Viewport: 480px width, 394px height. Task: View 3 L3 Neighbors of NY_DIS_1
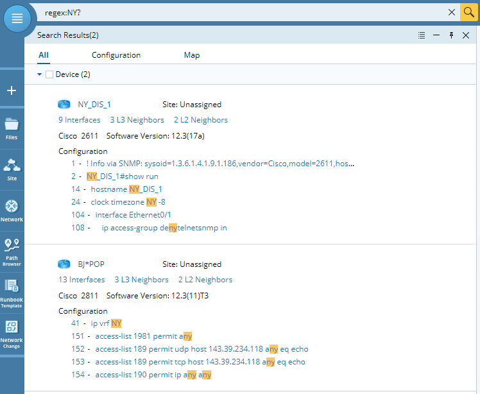tap(137, 120)
